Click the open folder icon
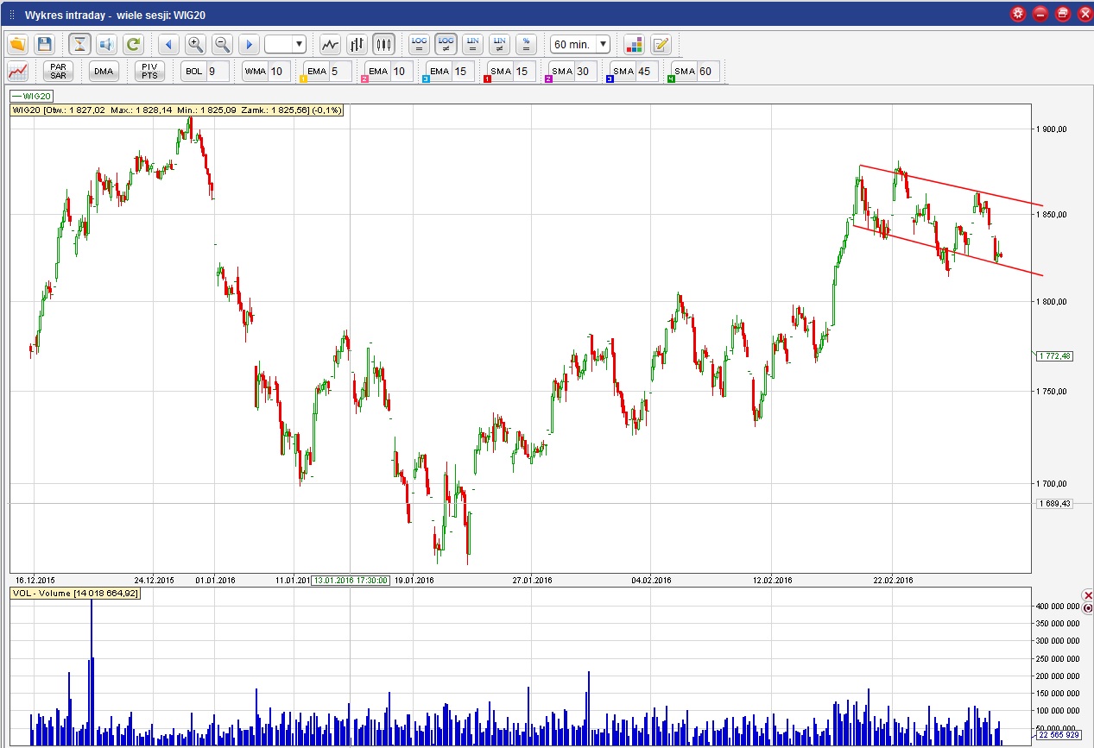The image size is (1094, 748). (17, 44)
